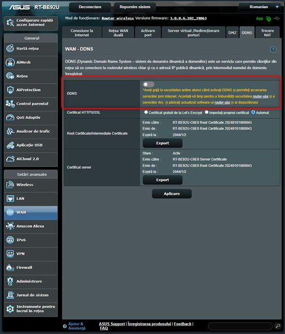Enable the DDNS toggle switch
The image size is (285, 334).
coord(149,85)
